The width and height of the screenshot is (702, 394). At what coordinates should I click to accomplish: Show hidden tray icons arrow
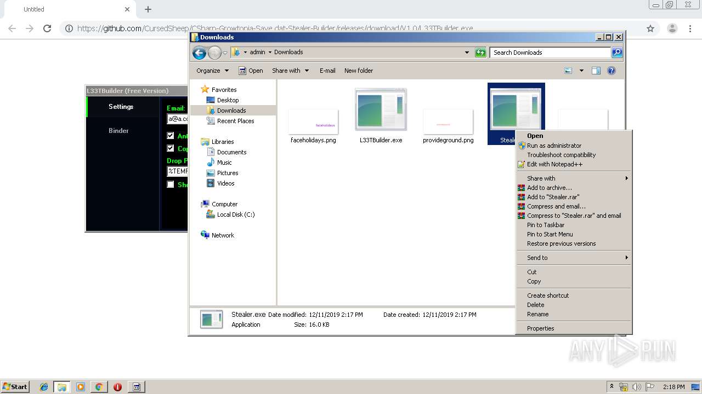(x=612, y=387)
